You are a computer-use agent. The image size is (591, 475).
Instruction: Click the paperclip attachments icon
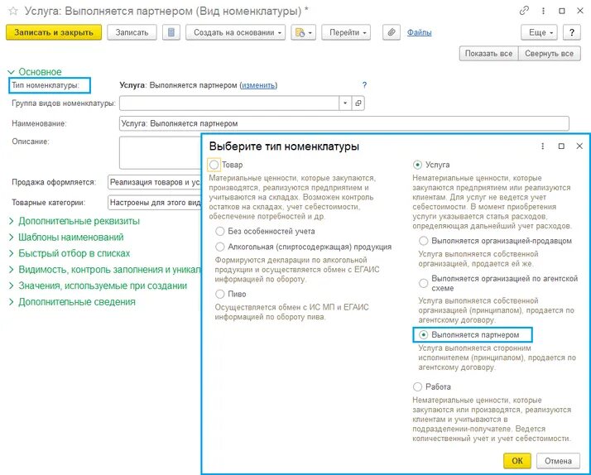point(392,32)
